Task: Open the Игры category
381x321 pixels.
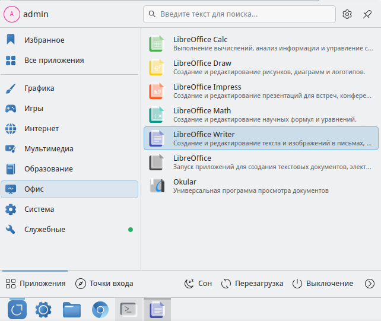Action: point(69,109)
